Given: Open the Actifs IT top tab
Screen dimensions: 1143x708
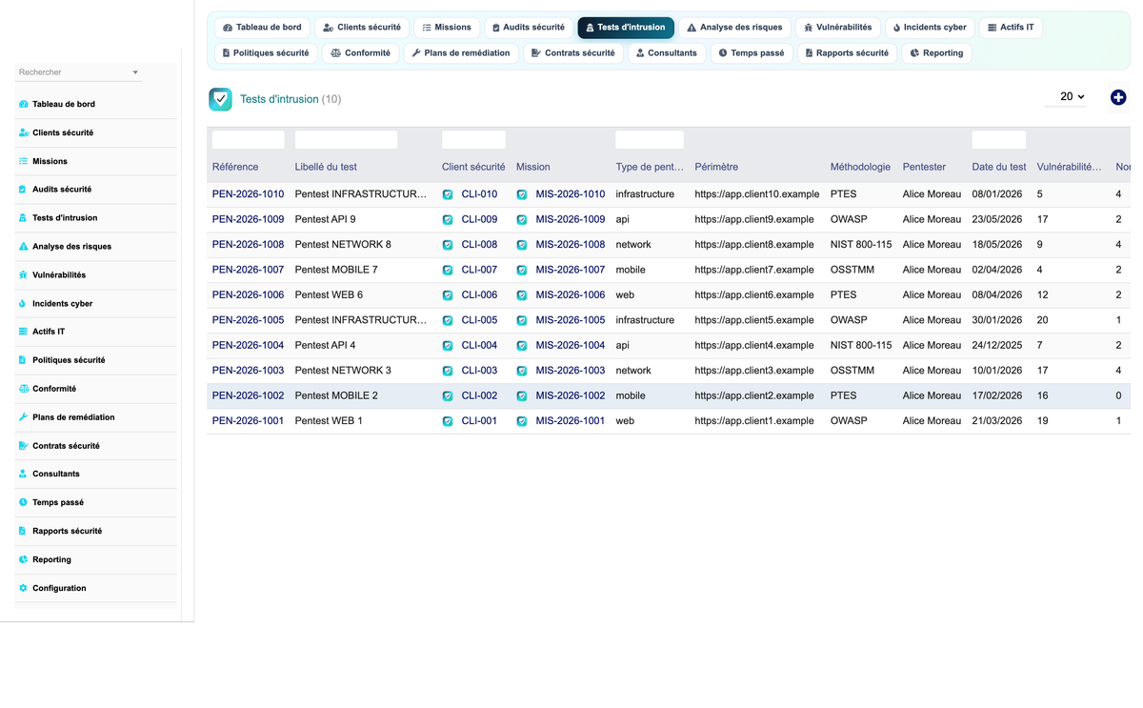Looking at the screenshot, I should [1011, 28].
